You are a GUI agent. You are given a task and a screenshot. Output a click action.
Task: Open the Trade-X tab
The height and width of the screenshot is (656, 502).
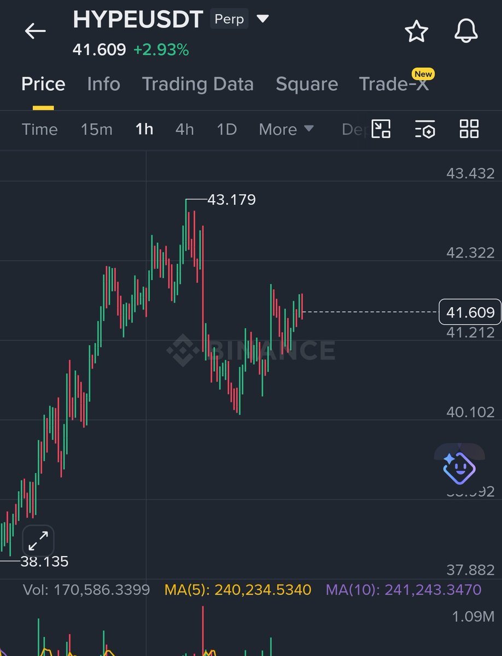pyautogui.click(x=394, y=84)
